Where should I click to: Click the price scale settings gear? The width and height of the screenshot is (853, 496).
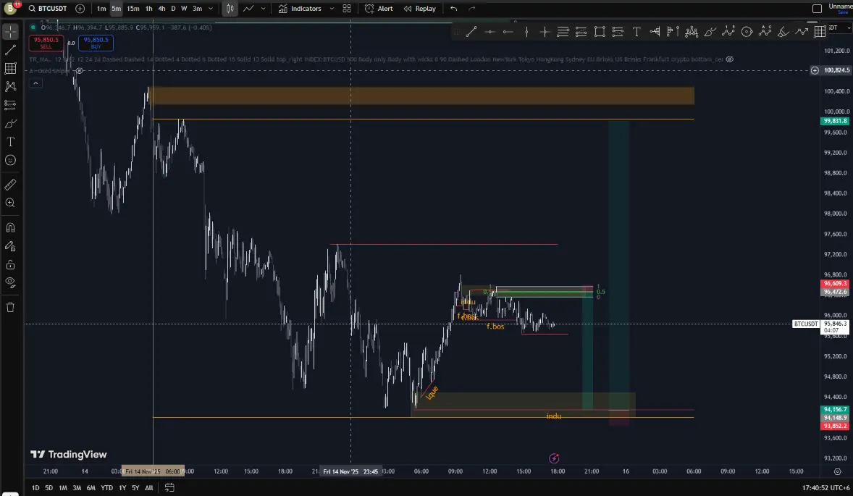click(837, 471)
